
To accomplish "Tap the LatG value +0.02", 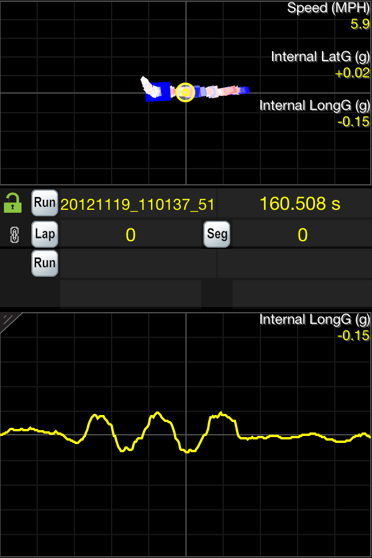I will coord(352,73).
